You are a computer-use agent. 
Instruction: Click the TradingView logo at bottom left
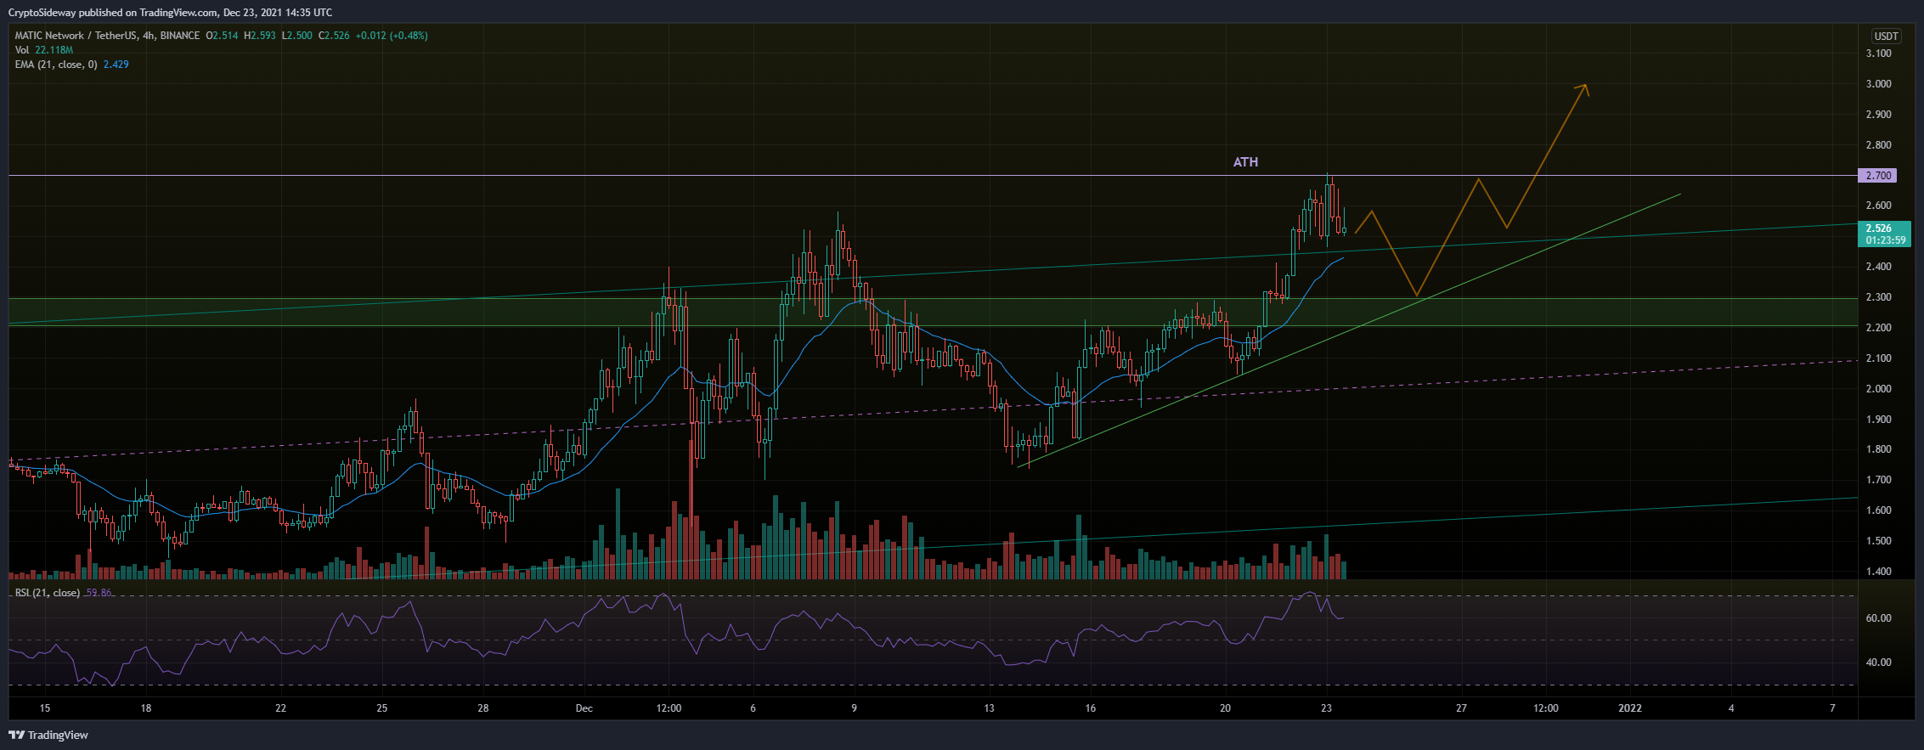click(48, 735)
